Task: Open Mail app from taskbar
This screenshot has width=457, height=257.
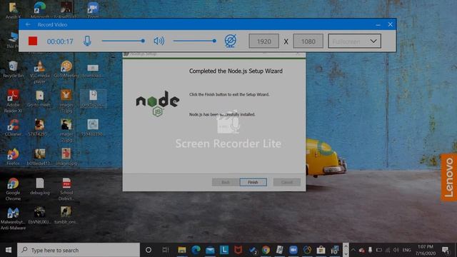Action: click(210, 250)
